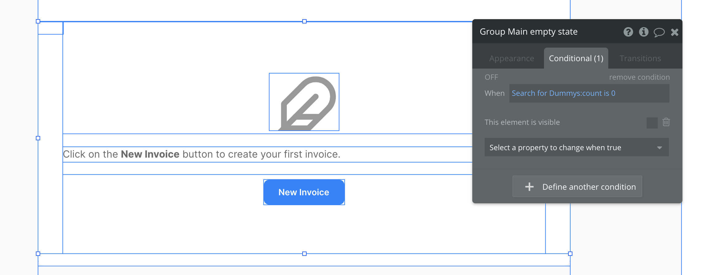The image size is (701, 275).
Task: Toggle the OFF condition preview state
Action: (x=491, y=77)
